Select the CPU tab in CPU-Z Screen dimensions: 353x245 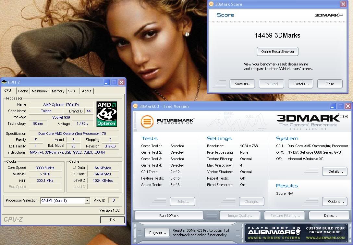coord(8,90)
